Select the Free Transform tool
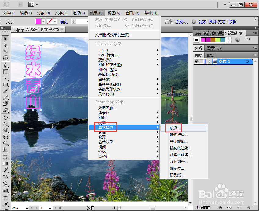The width and height of the screenshot is (259, 211). [5, 137]
